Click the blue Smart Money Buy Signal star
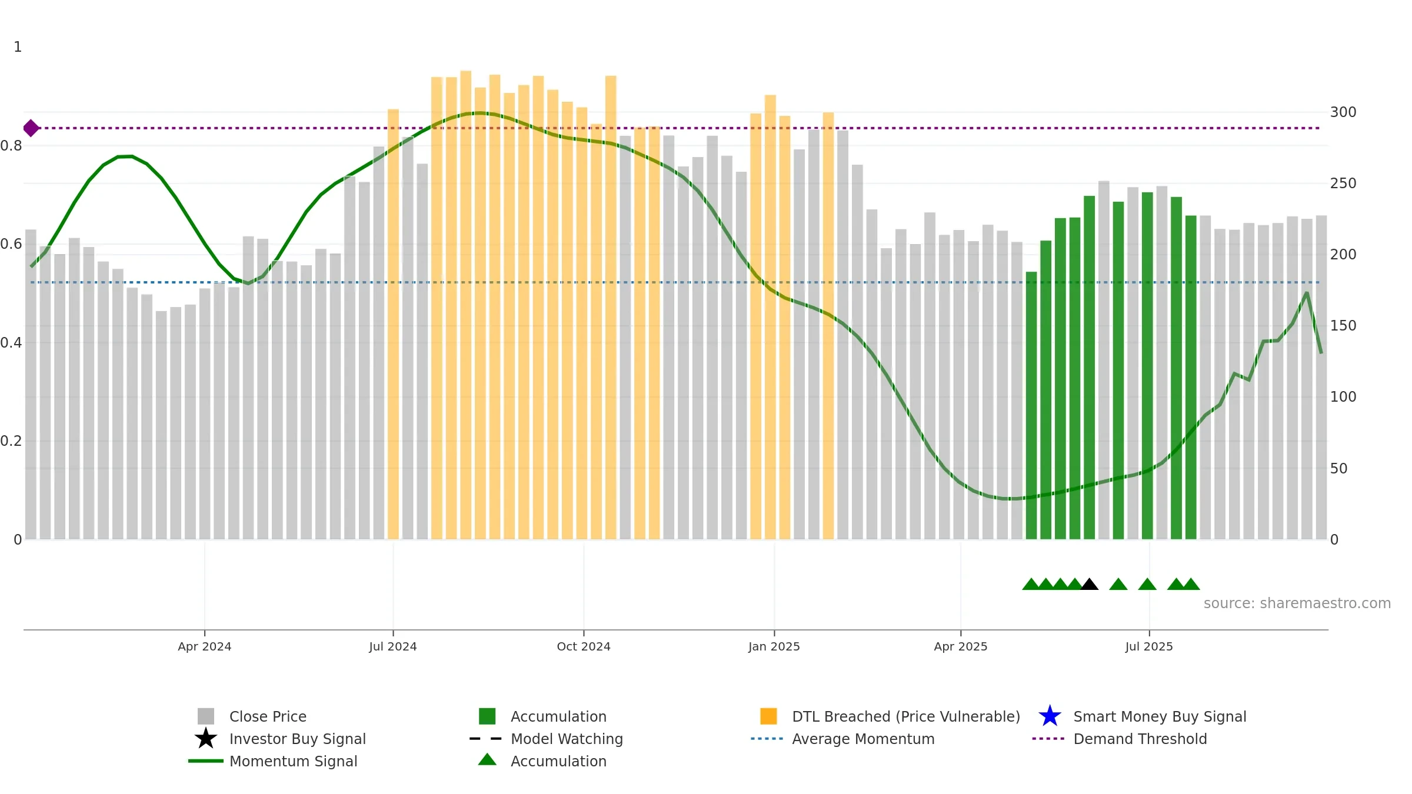The image size is (1412, 794). 1050,716
